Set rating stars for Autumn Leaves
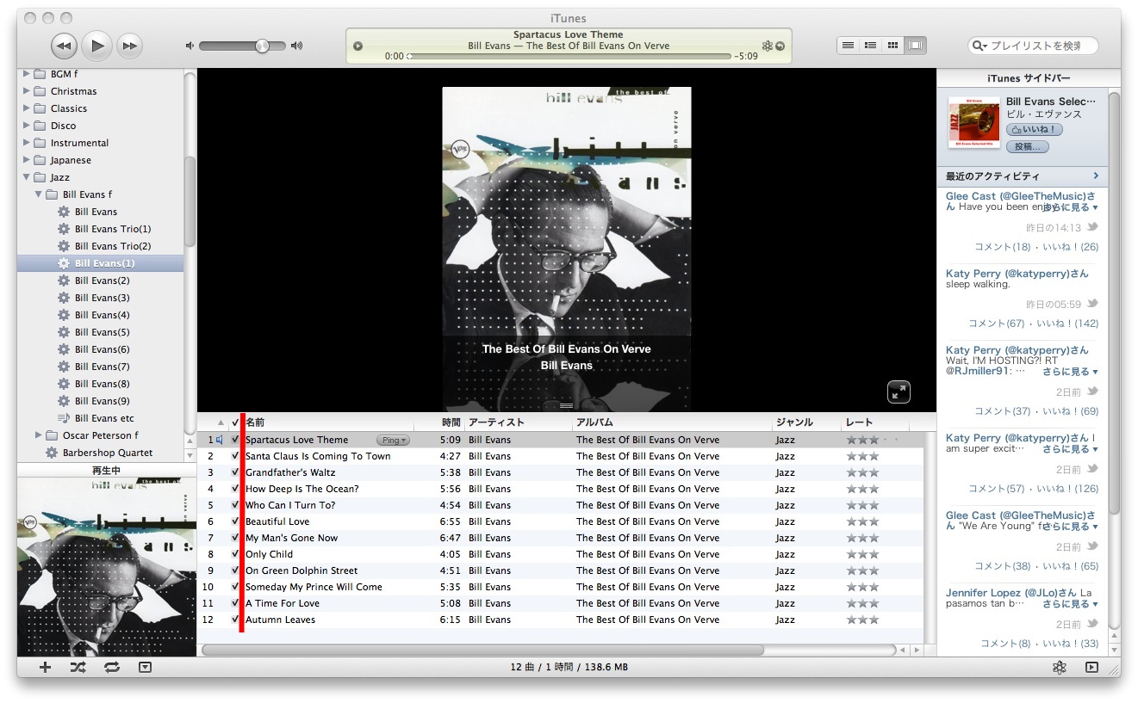This screenshot has height=703, width=1138. tap(862, 620)
